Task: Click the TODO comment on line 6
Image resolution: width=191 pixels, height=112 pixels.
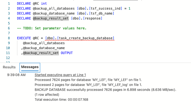Action: pos(52,28)
